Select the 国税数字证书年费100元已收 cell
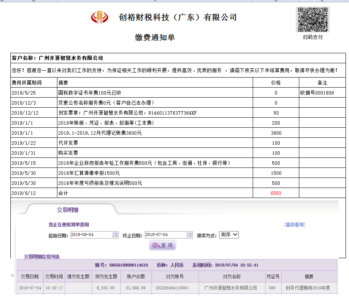 click(x=155, y=93)
